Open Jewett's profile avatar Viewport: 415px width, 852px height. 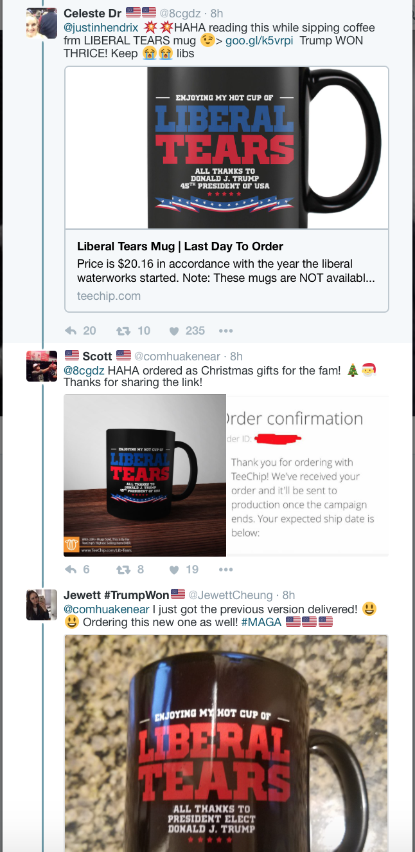click(42, 605)
